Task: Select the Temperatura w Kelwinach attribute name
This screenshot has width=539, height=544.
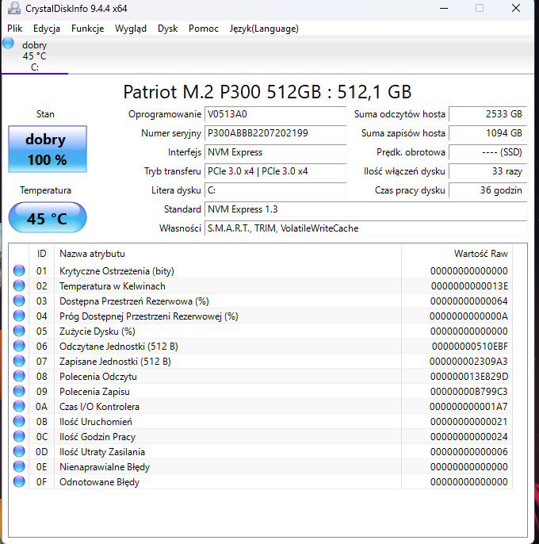Action: (x=113, y=286)
